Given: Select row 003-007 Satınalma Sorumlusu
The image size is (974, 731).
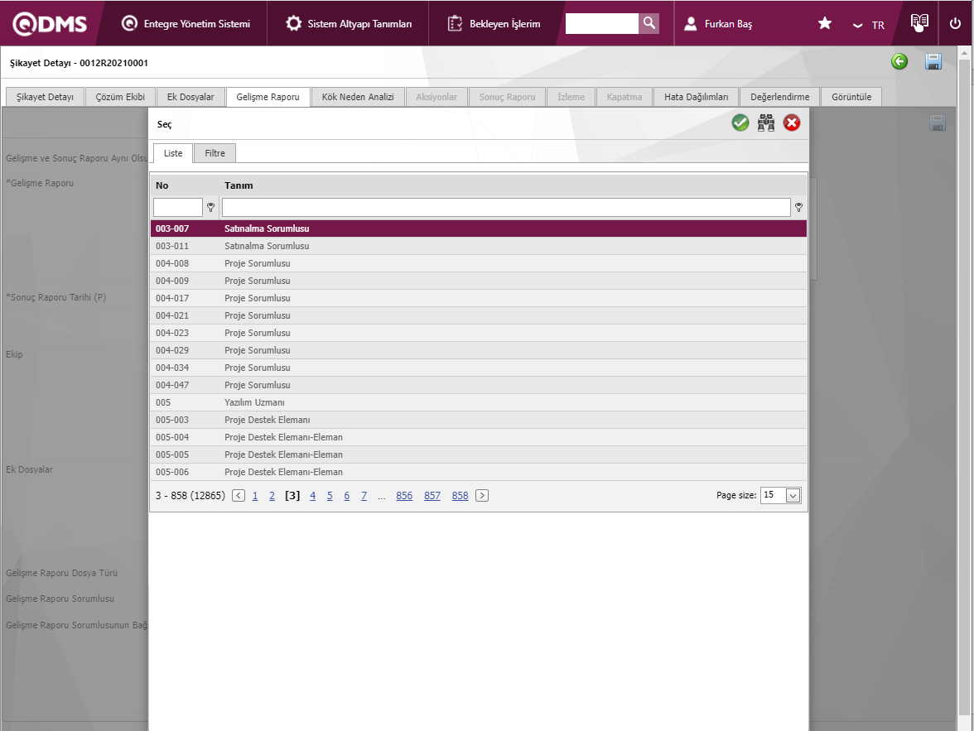Looking at the screenshot, I should coord(479,228).
